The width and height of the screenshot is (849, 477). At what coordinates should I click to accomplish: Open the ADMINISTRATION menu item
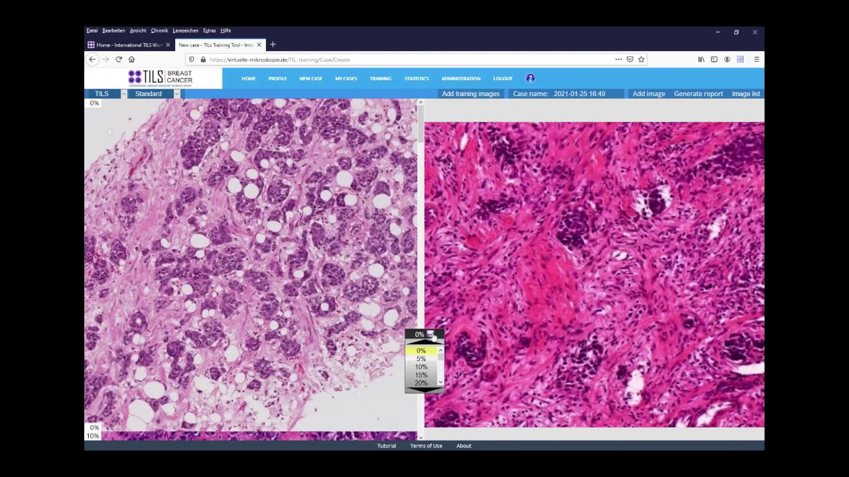[461, 78]
